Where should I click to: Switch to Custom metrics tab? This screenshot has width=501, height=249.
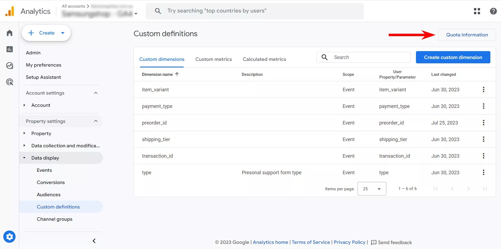coord(214,59)
